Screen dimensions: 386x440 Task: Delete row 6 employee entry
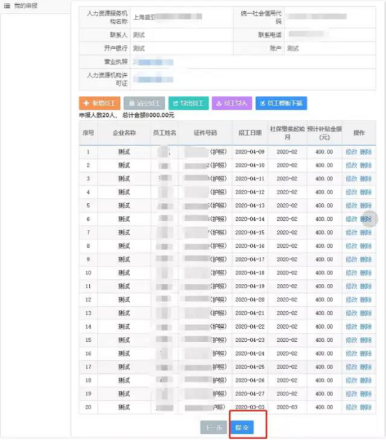366,219
